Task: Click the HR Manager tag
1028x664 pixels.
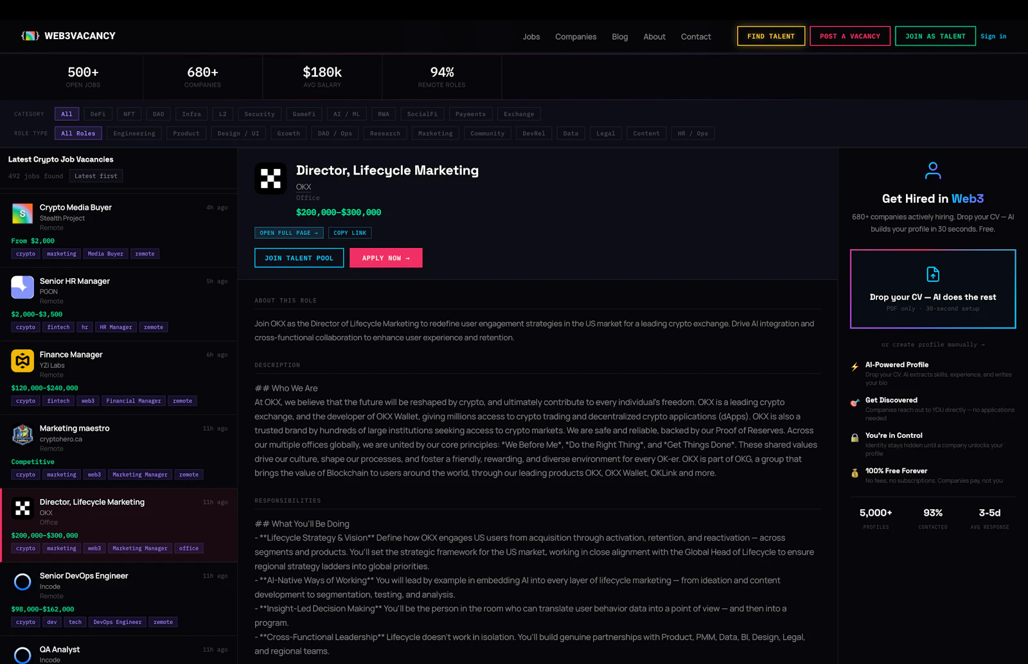Action: point(116,328)
